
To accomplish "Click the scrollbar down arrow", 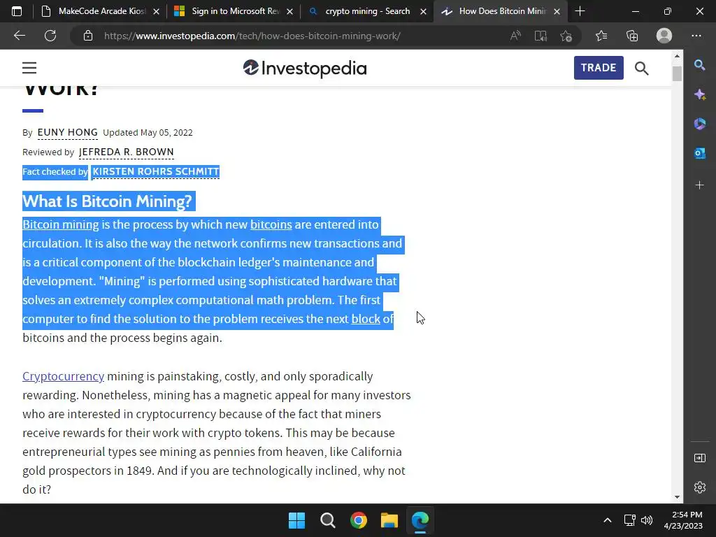I will pos(677,497).
